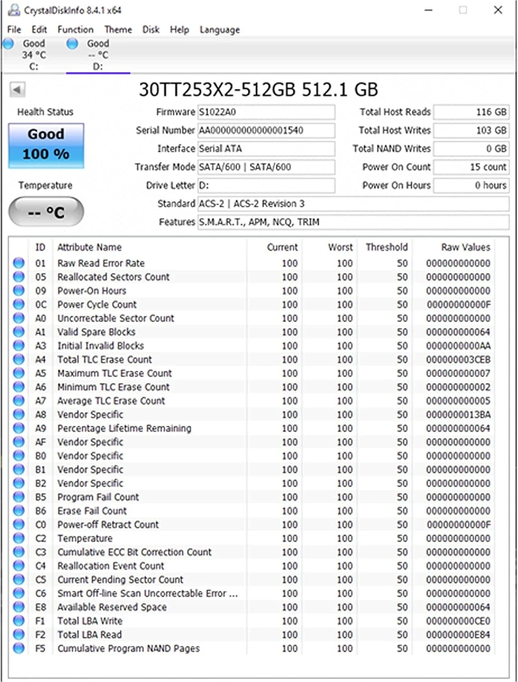Open the Function menu
518x682 pixels.
tap(75, 30)
